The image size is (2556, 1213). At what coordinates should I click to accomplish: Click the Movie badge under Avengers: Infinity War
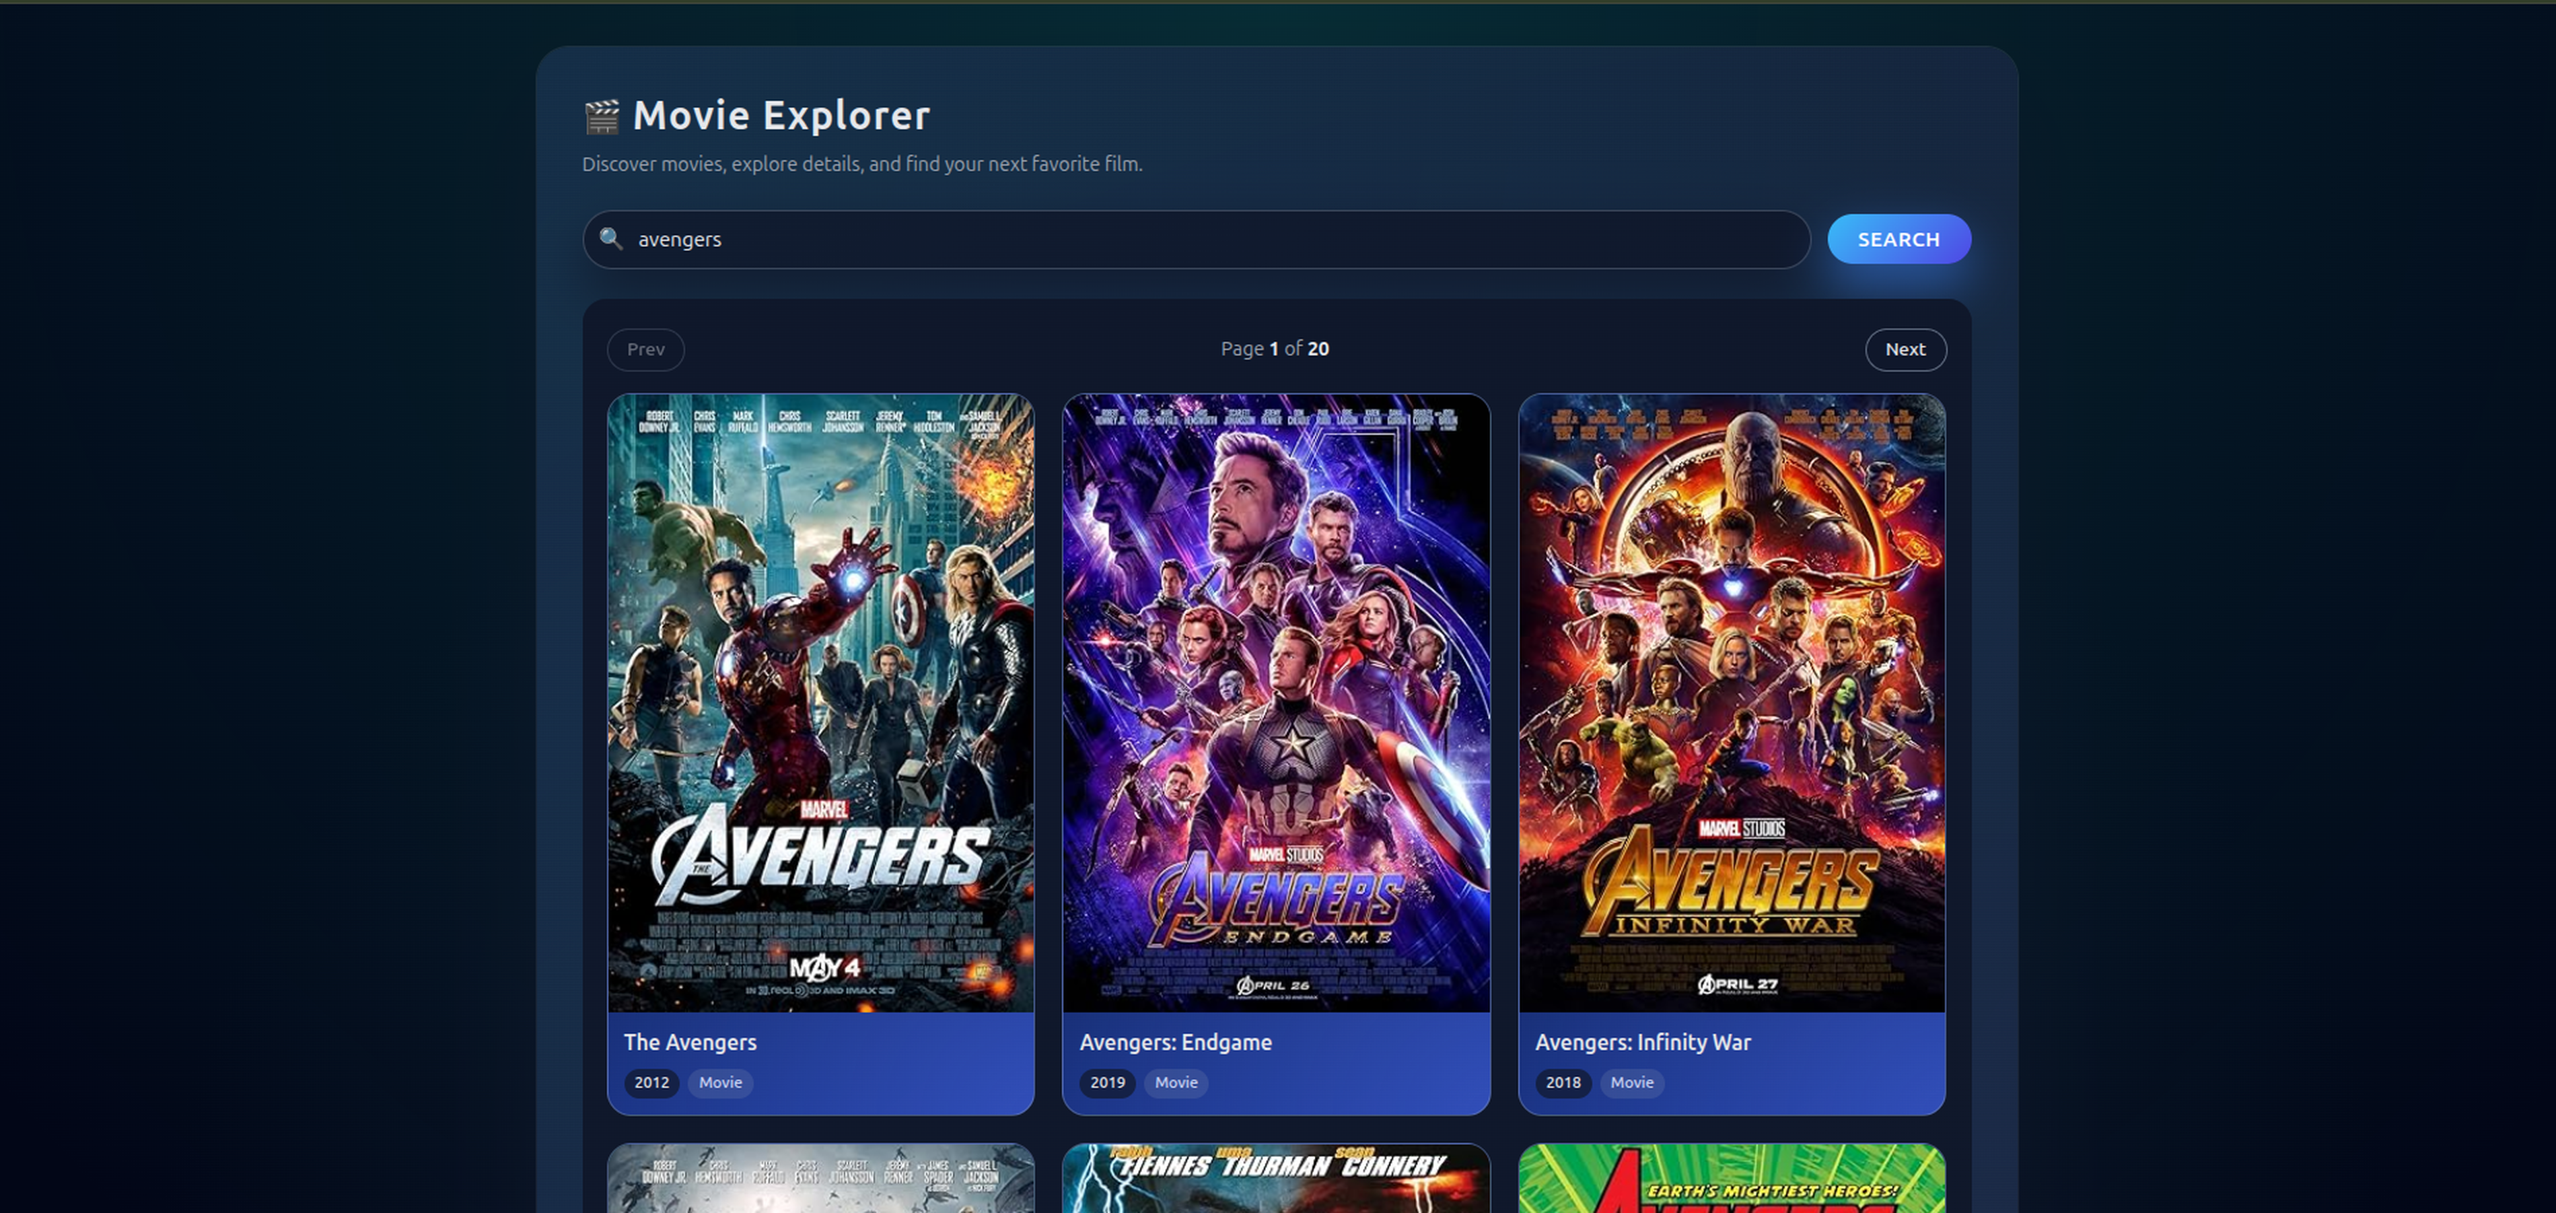(x=1632, y=1083)
